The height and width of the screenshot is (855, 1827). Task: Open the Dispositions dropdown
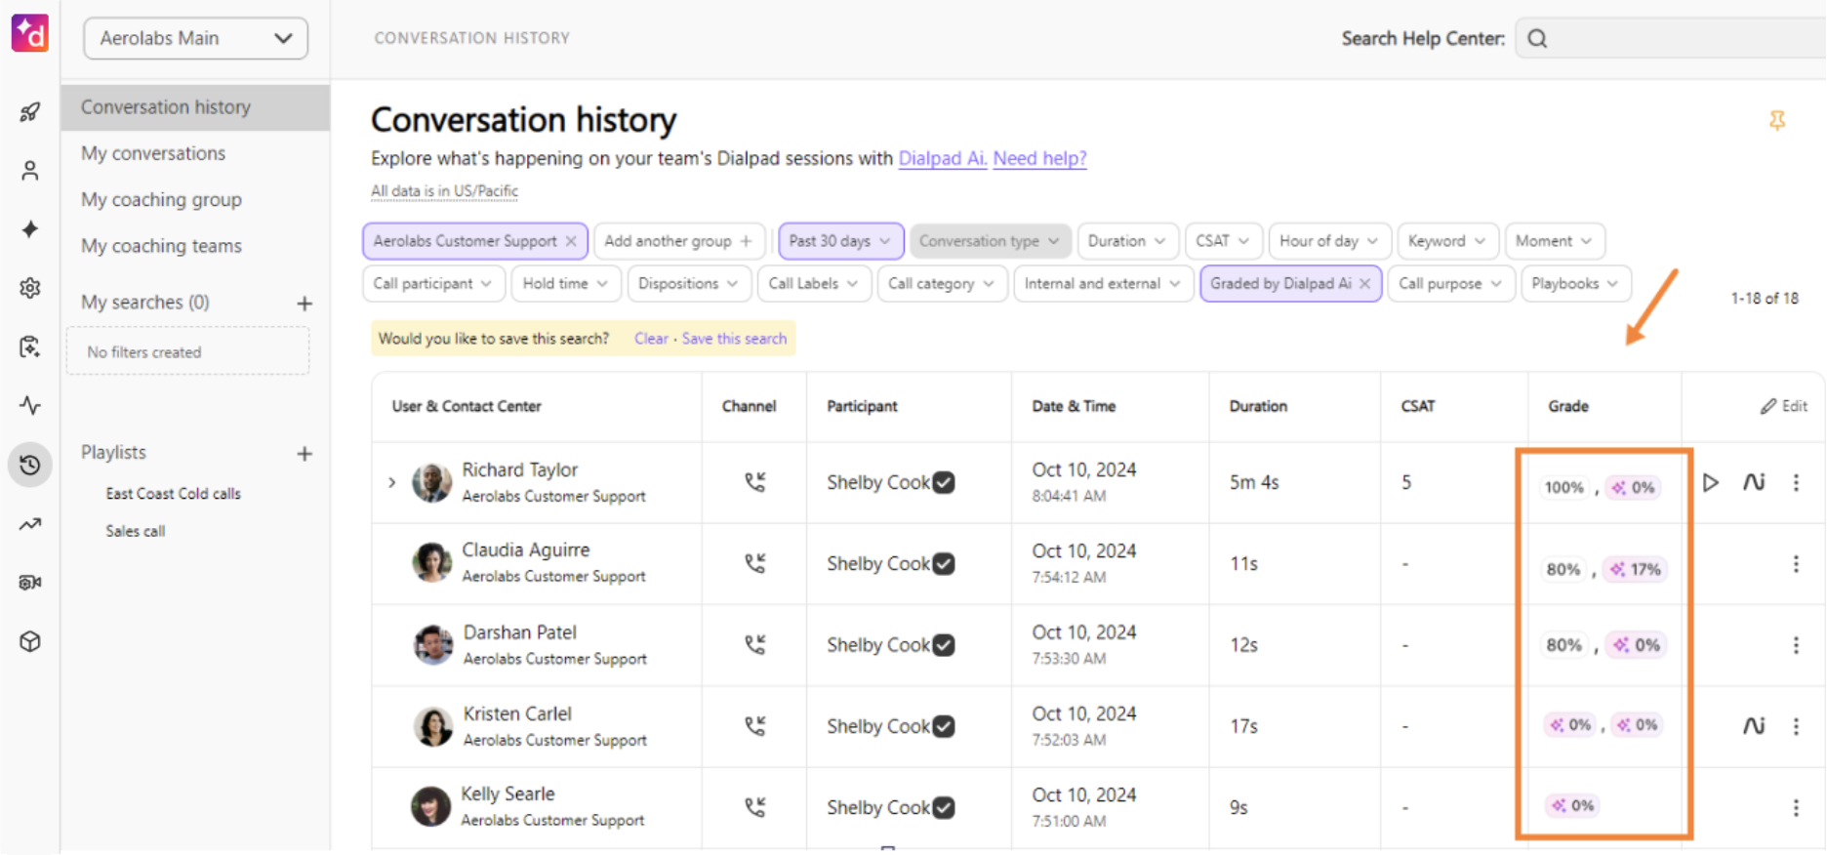[688, 284]
